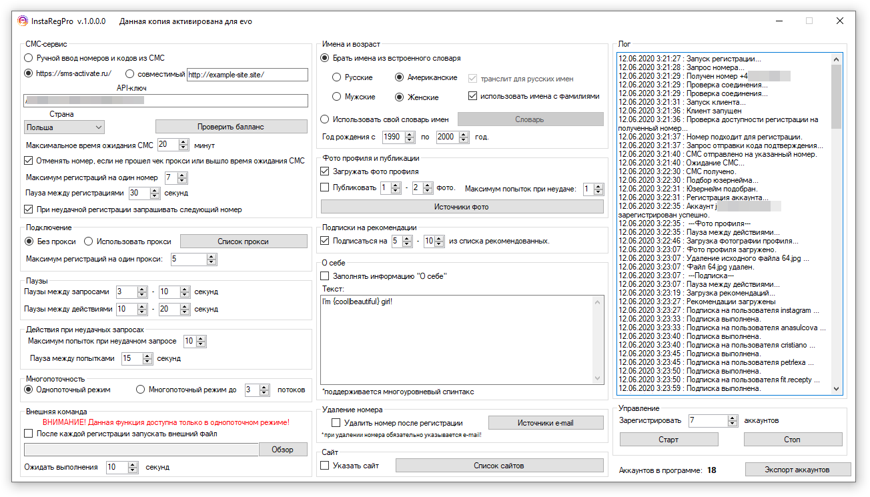
Task: Start registration with the Старт button
Action: pyautogui.click(x=669, y=440)
